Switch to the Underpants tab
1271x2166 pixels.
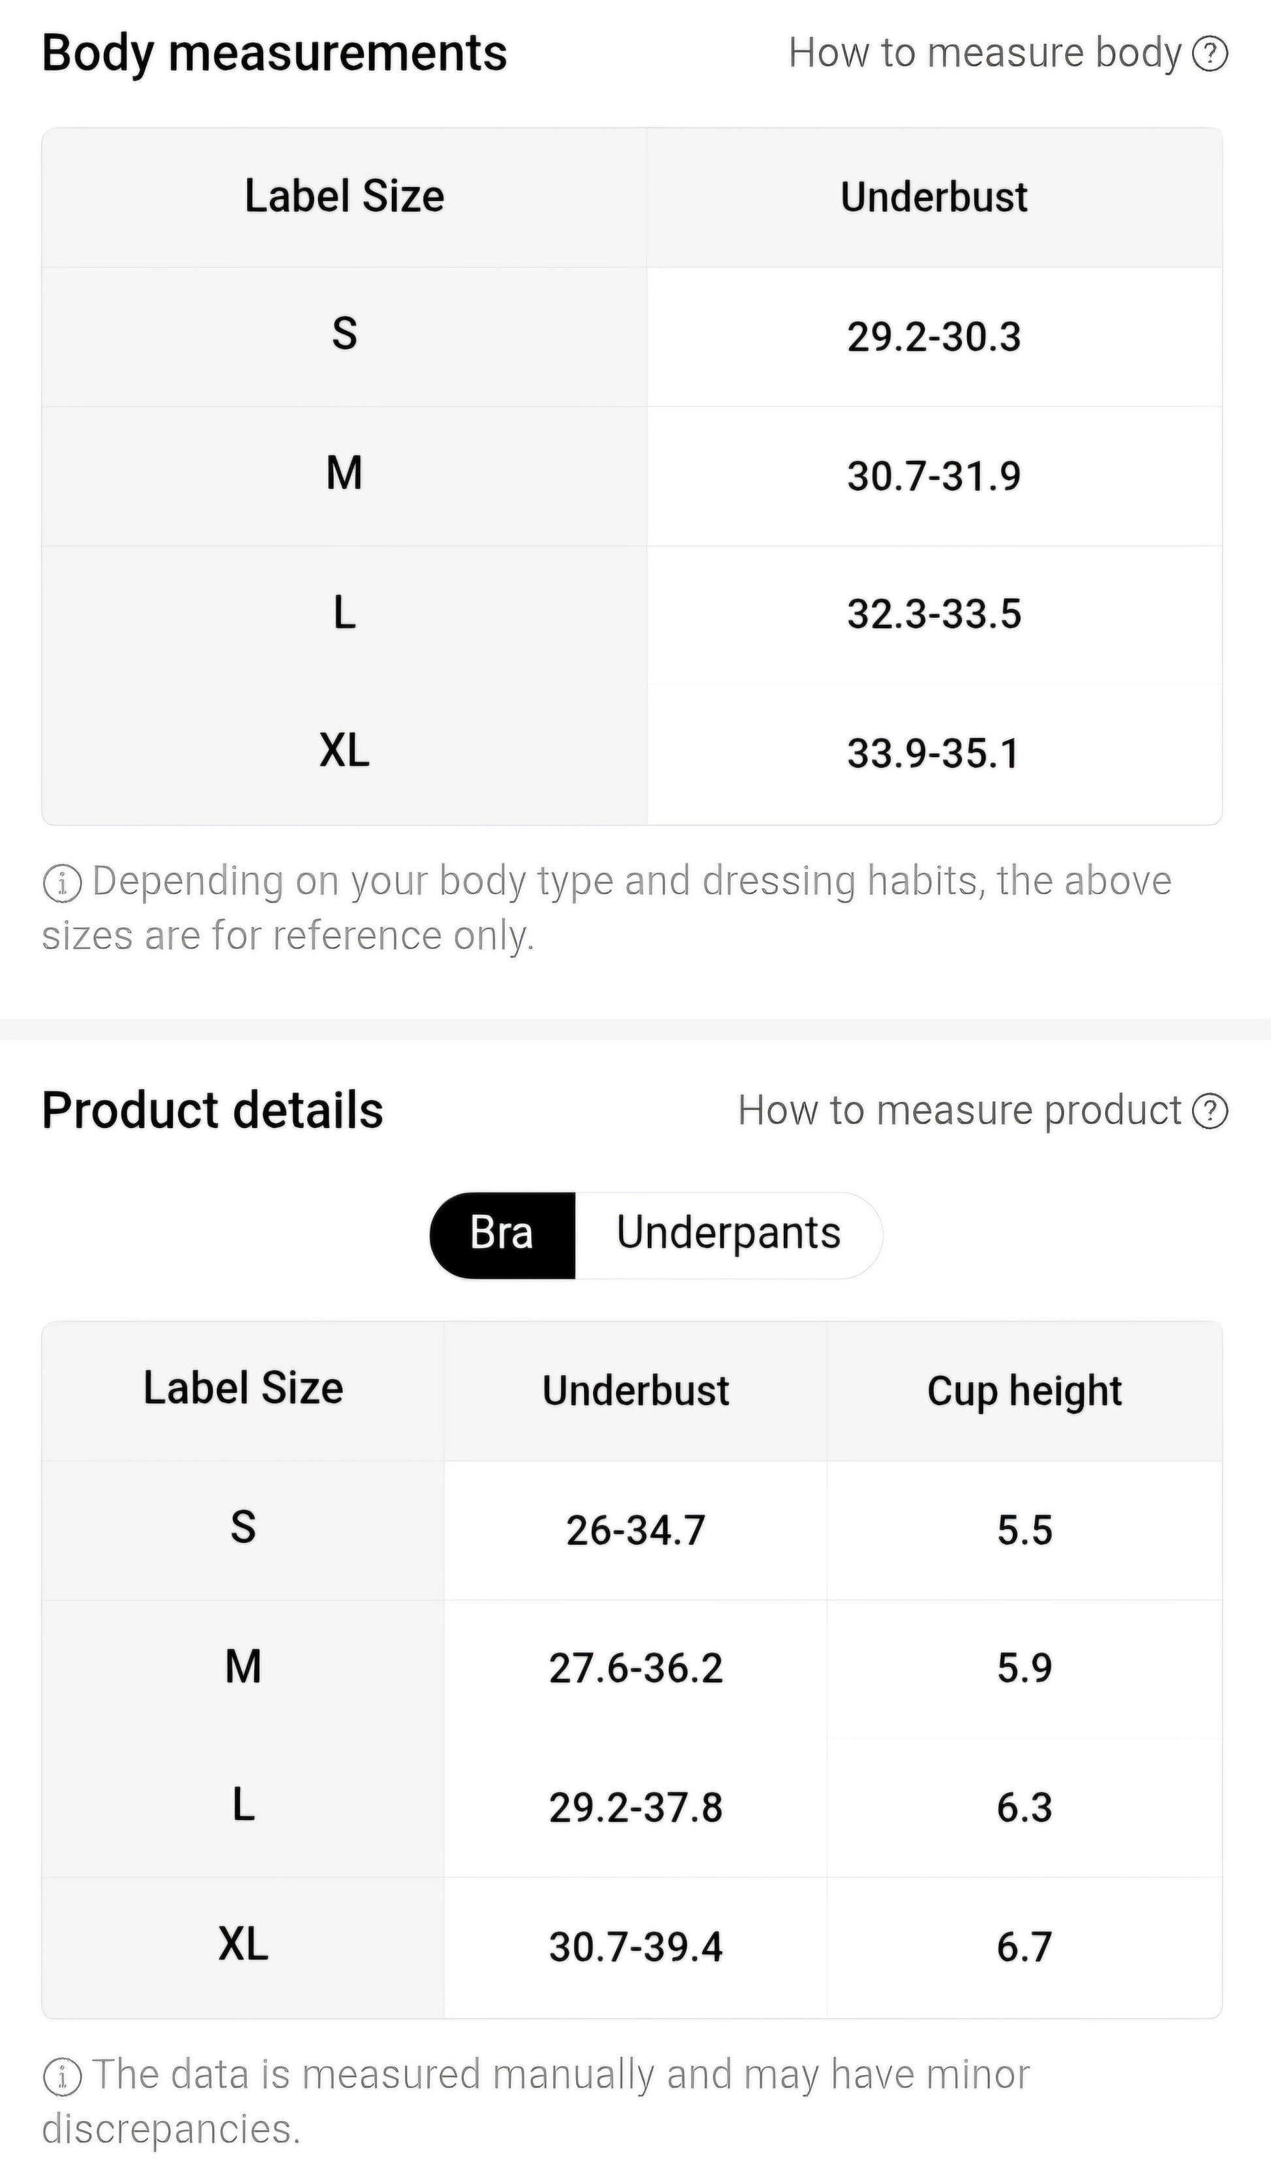[728, 1235]
